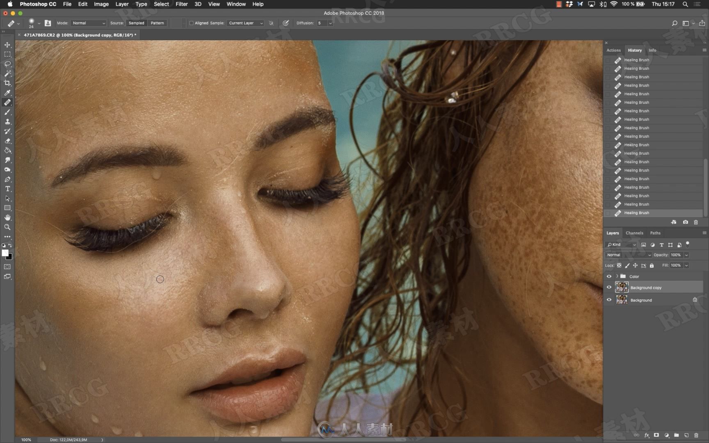Click the Background copy layer thumbnail

click(622, 288)
